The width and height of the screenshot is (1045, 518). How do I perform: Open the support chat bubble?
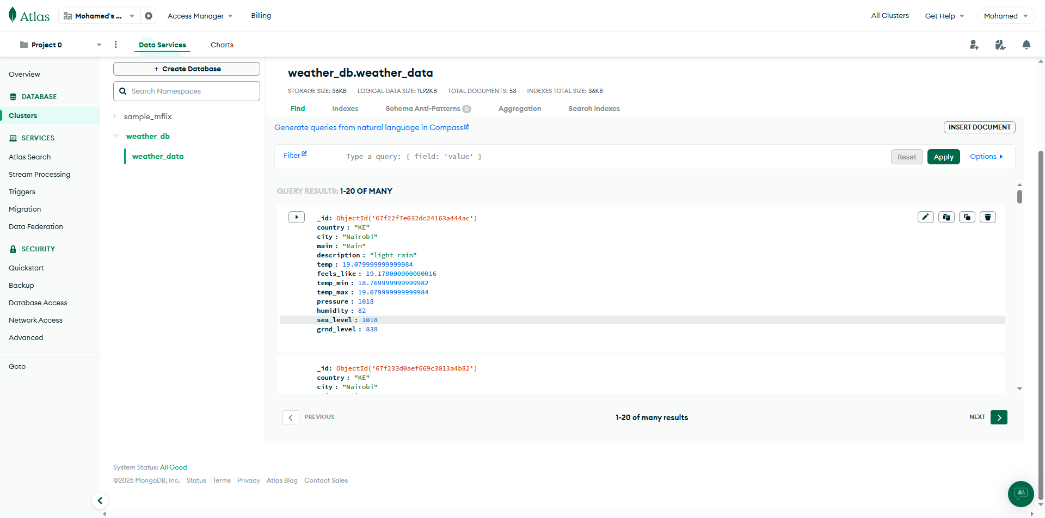coord(1021,494)
